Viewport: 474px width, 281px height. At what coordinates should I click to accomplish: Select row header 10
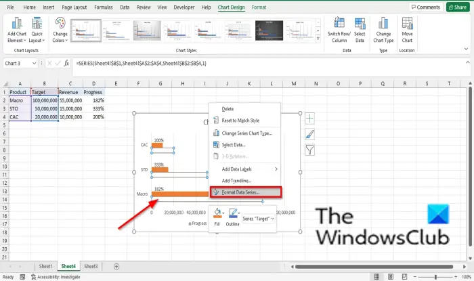tap(5, 167)
